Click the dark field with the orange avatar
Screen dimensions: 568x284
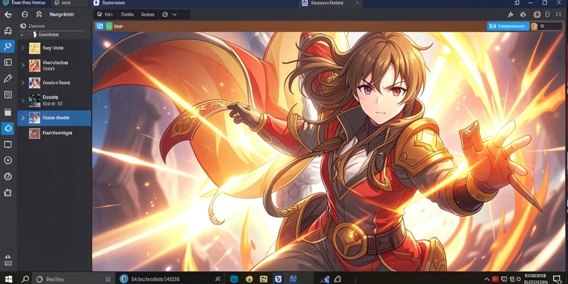[546, 26]
